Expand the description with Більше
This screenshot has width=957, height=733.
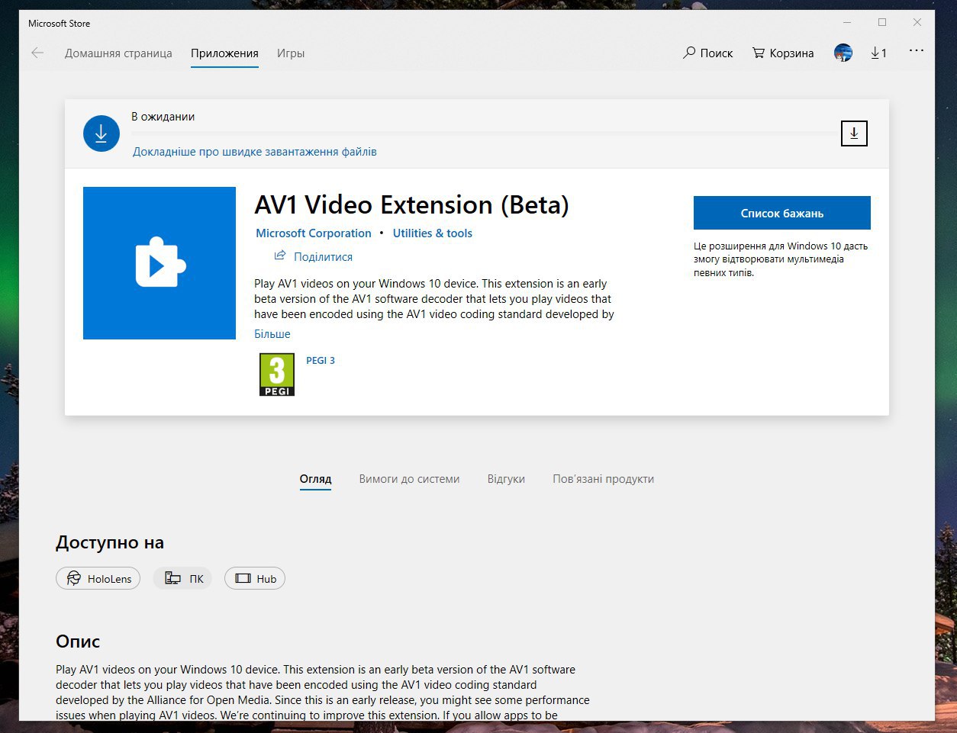tap(272, 334)
